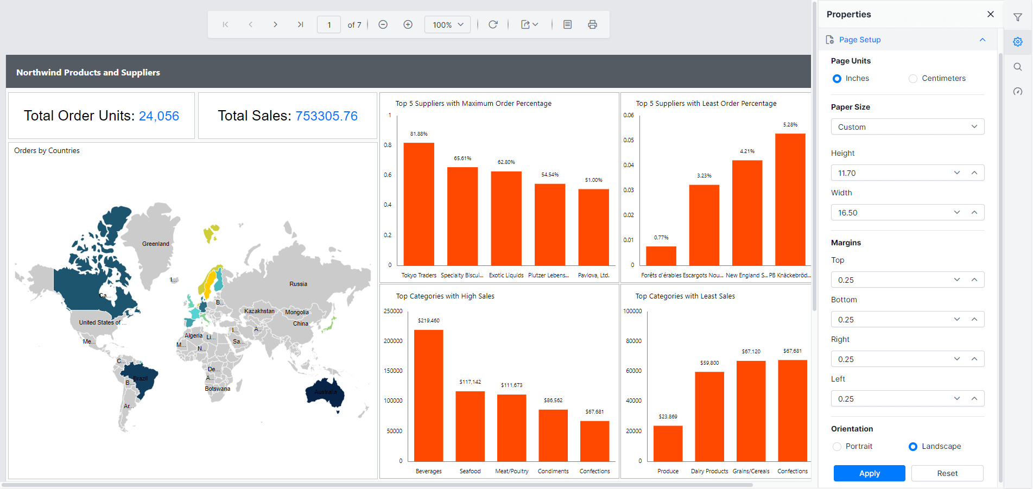The height and width of the screenshot is (489, 1033).
Task: Click the Page Setup section title
Action: click(860, 40)
